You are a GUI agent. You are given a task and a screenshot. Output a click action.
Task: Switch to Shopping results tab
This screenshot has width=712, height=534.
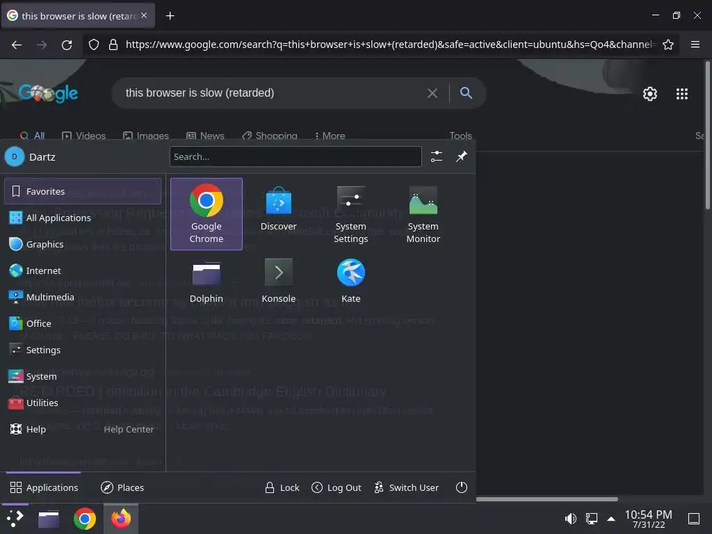[270, 136]
